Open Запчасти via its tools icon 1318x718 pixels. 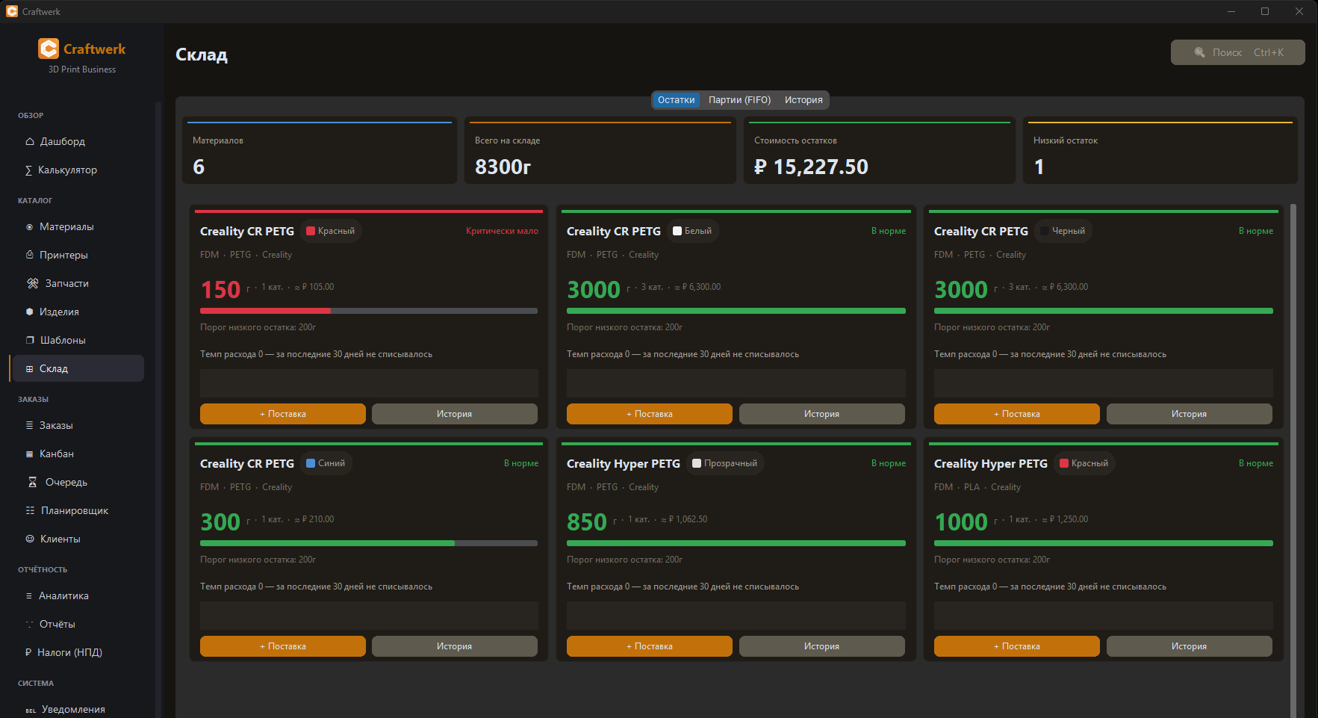pyautogui.click(x=32, y=283)
